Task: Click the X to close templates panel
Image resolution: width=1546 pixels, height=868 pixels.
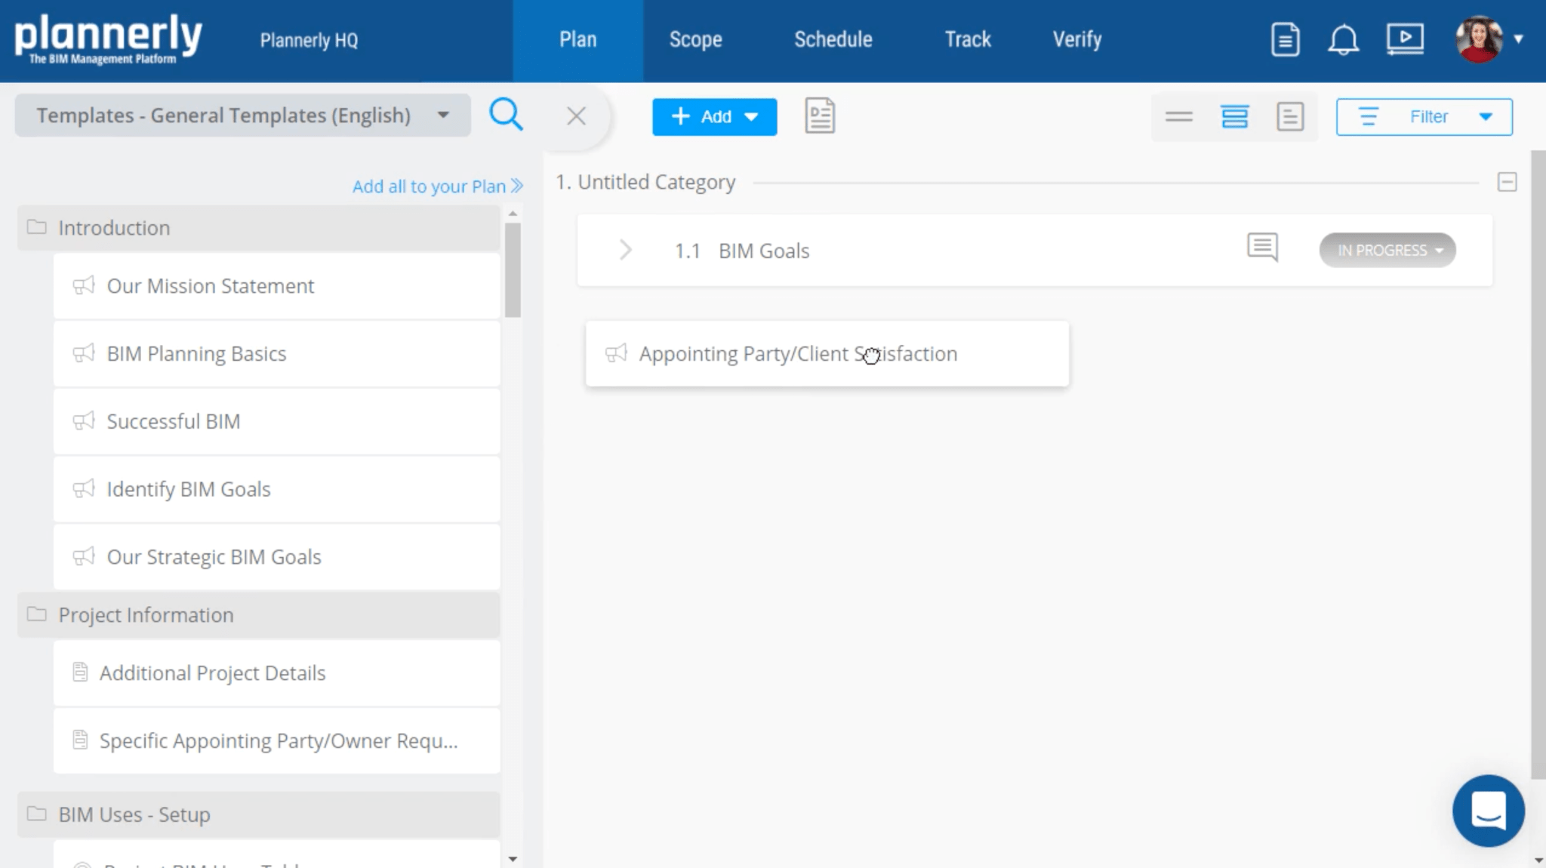Action: coord(576,116)
